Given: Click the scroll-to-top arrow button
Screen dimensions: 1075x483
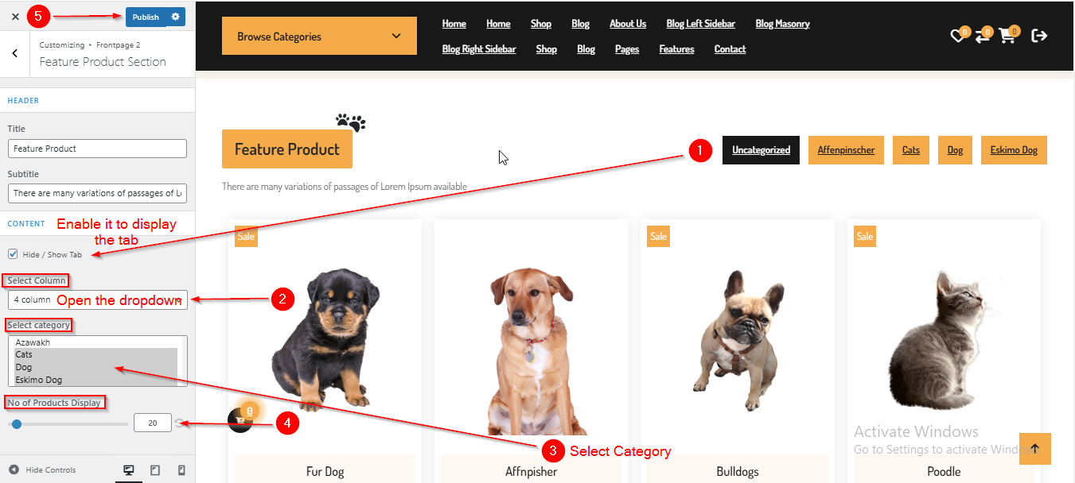Looking at the screenshot, I should tap(1034, 449).
